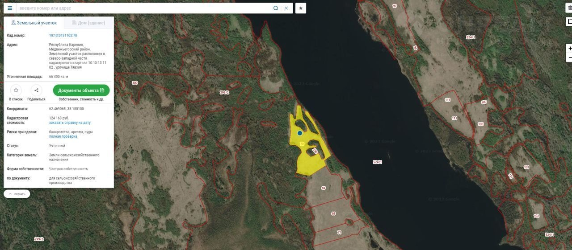The height and width of the screenshot is (250, 572).
Task: Add parcel to list via star icon
Action: [16, 90]
